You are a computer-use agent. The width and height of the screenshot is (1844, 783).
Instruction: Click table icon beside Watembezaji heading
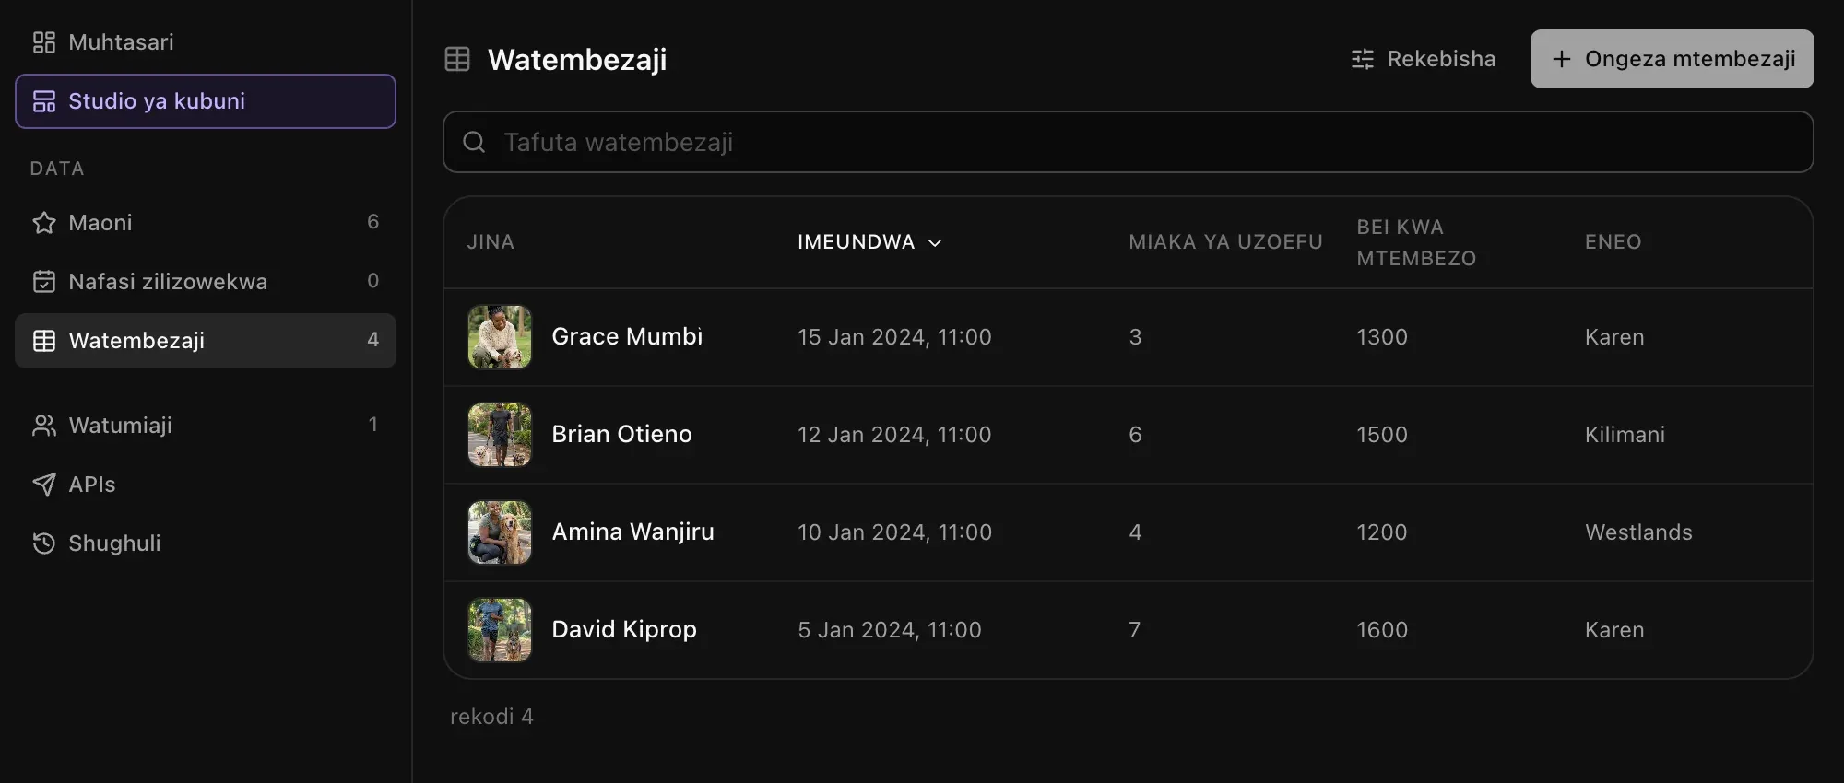tap(457, 59)
